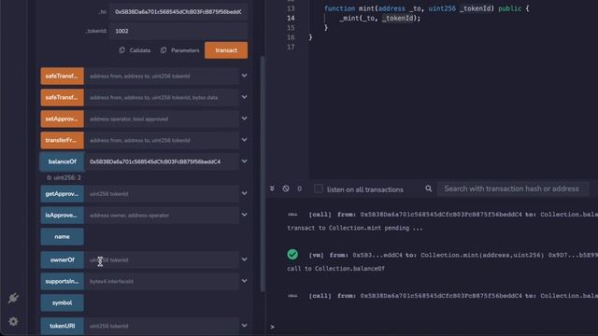Click search with transaction hash field
The height and width of the screenshot is (336, 598).
pyautogui.click(x=513, y=189)
